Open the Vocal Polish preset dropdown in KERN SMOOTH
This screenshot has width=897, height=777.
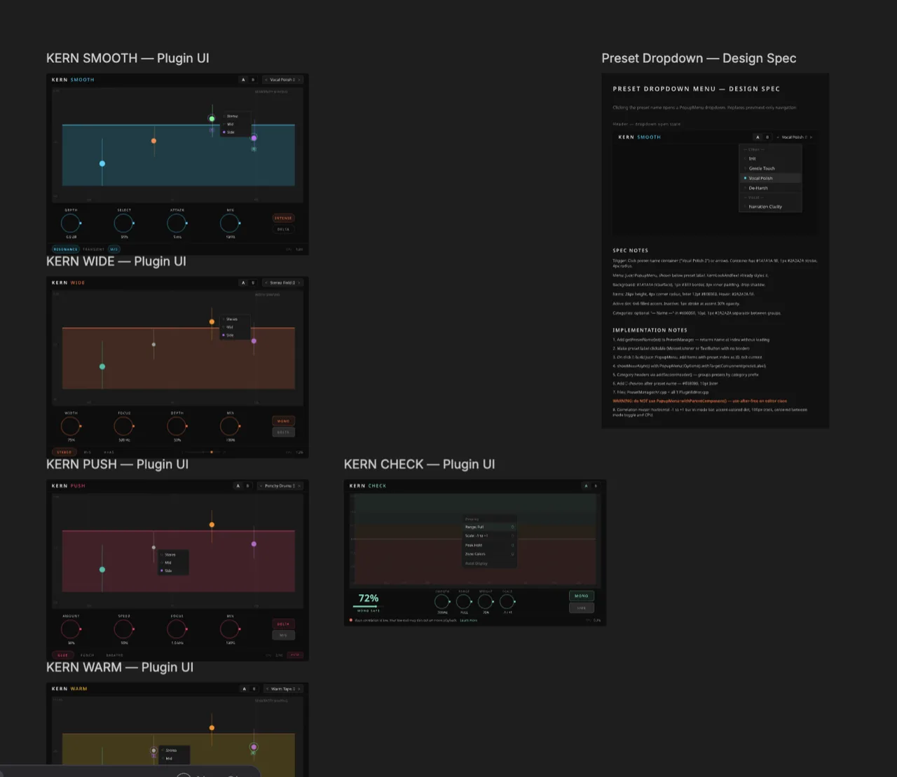pos(282,79)
